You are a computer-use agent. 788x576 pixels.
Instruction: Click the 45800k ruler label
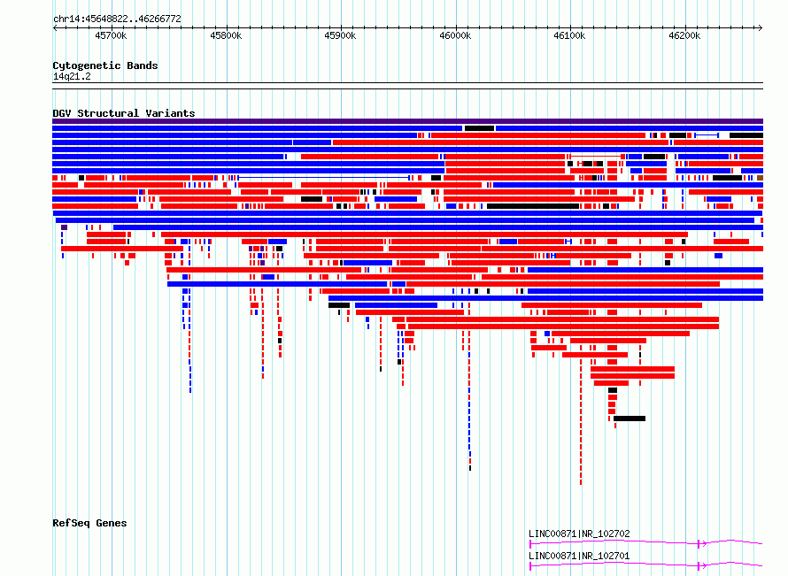[226, 35]
